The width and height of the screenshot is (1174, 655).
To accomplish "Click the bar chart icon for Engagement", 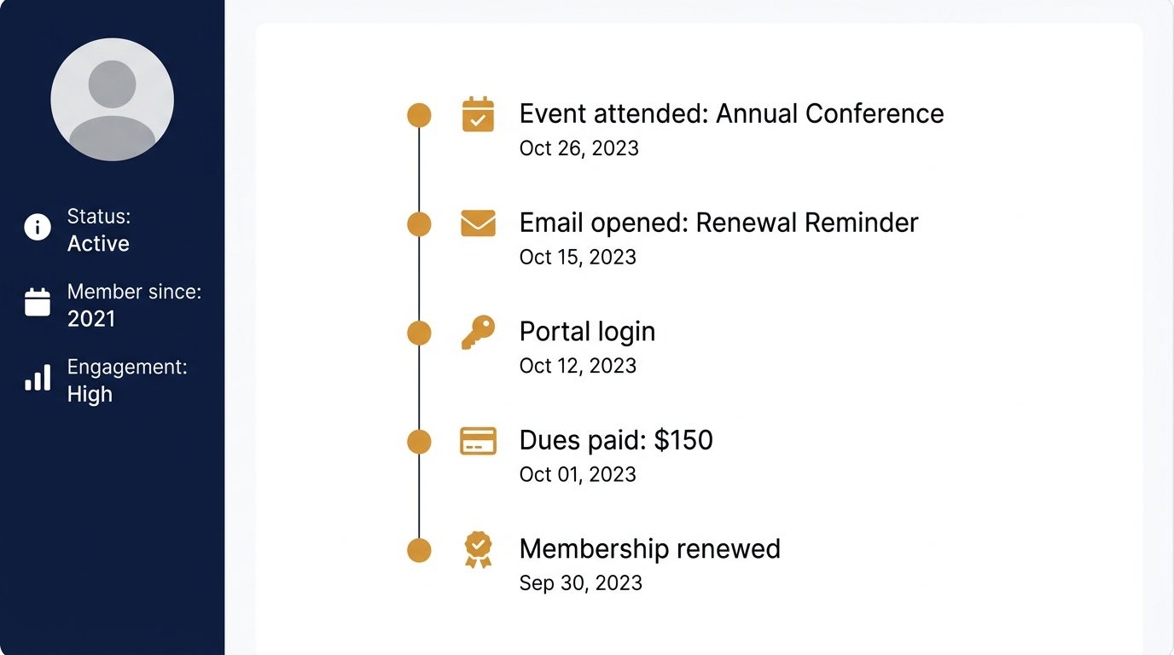I will 36,378.
